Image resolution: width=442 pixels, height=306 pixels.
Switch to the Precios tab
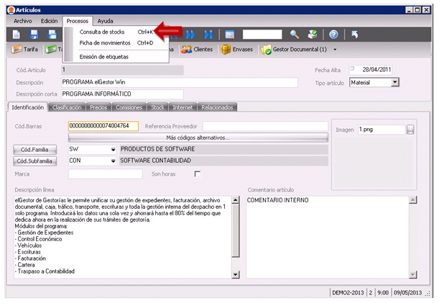[x=99, y=107]
